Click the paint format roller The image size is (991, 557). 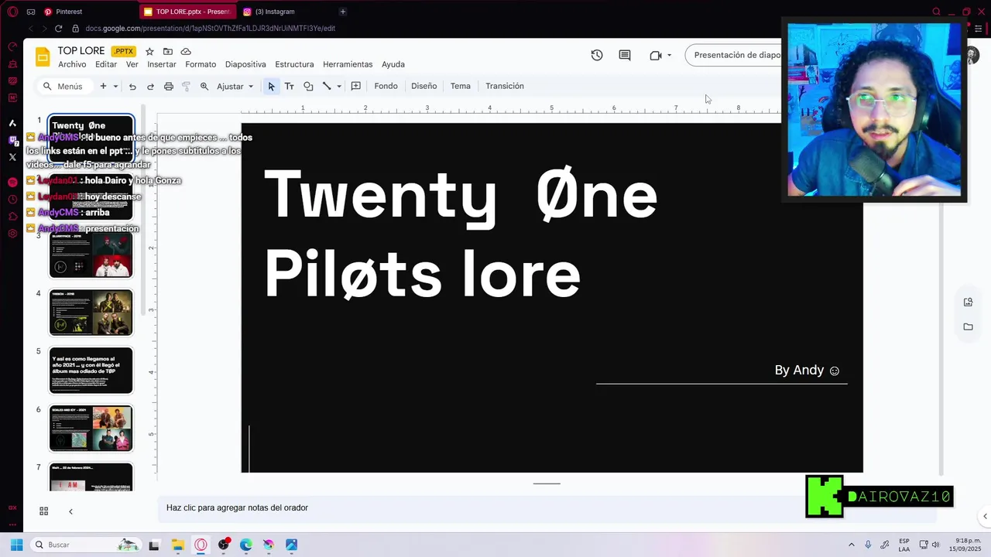[186, 87]
